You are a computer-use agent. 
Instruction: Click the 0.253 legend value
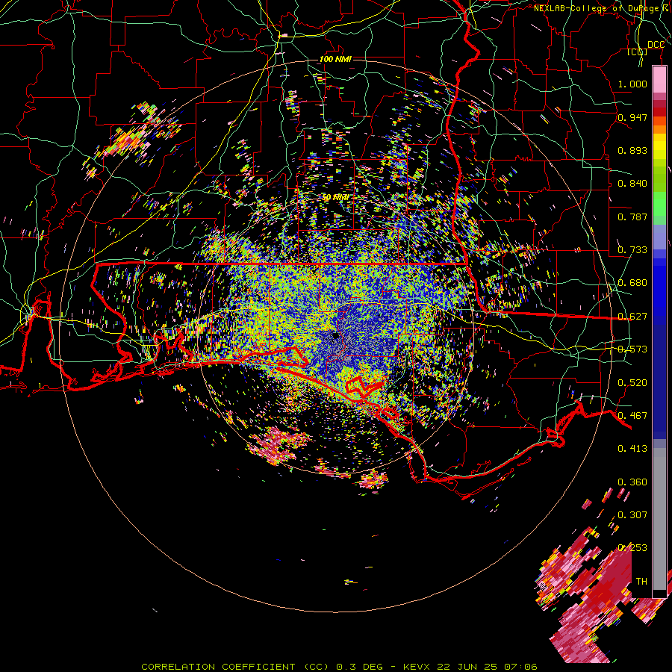click(x=632, y=548)
